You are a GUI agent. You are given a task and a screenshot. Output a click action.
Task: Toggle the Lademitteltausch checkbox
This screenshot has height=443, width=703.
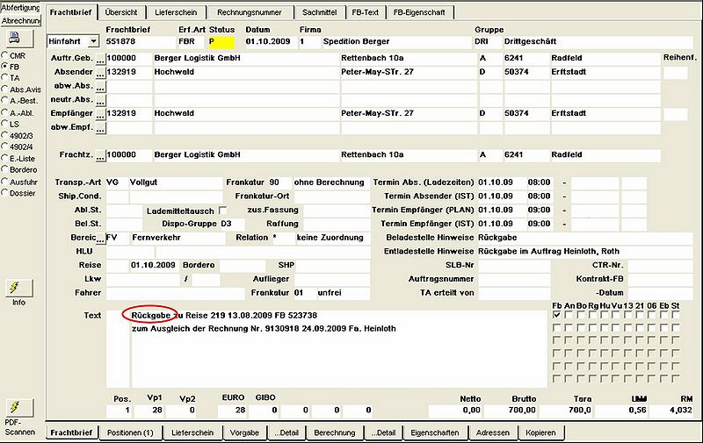(222, 210)
